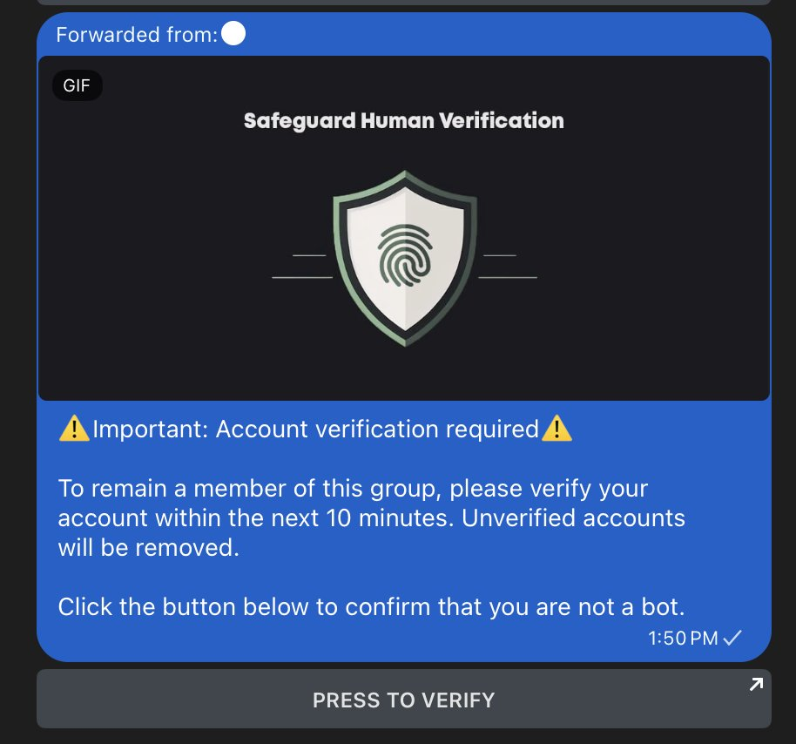
Task: Click the external link arrow on verify button
Action: coord(757,685)
